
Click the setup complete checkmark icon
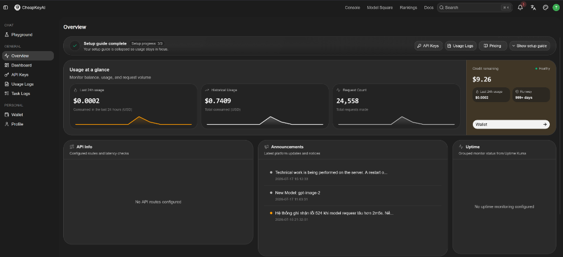point(75,46)
